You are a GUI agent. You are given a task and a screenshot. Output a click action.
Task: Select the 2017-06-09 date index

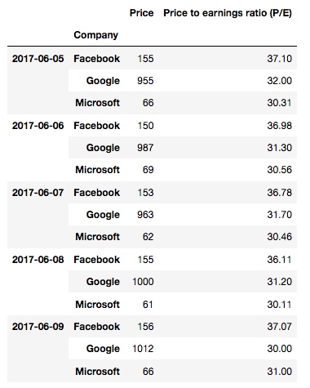(x=38, y=327)
